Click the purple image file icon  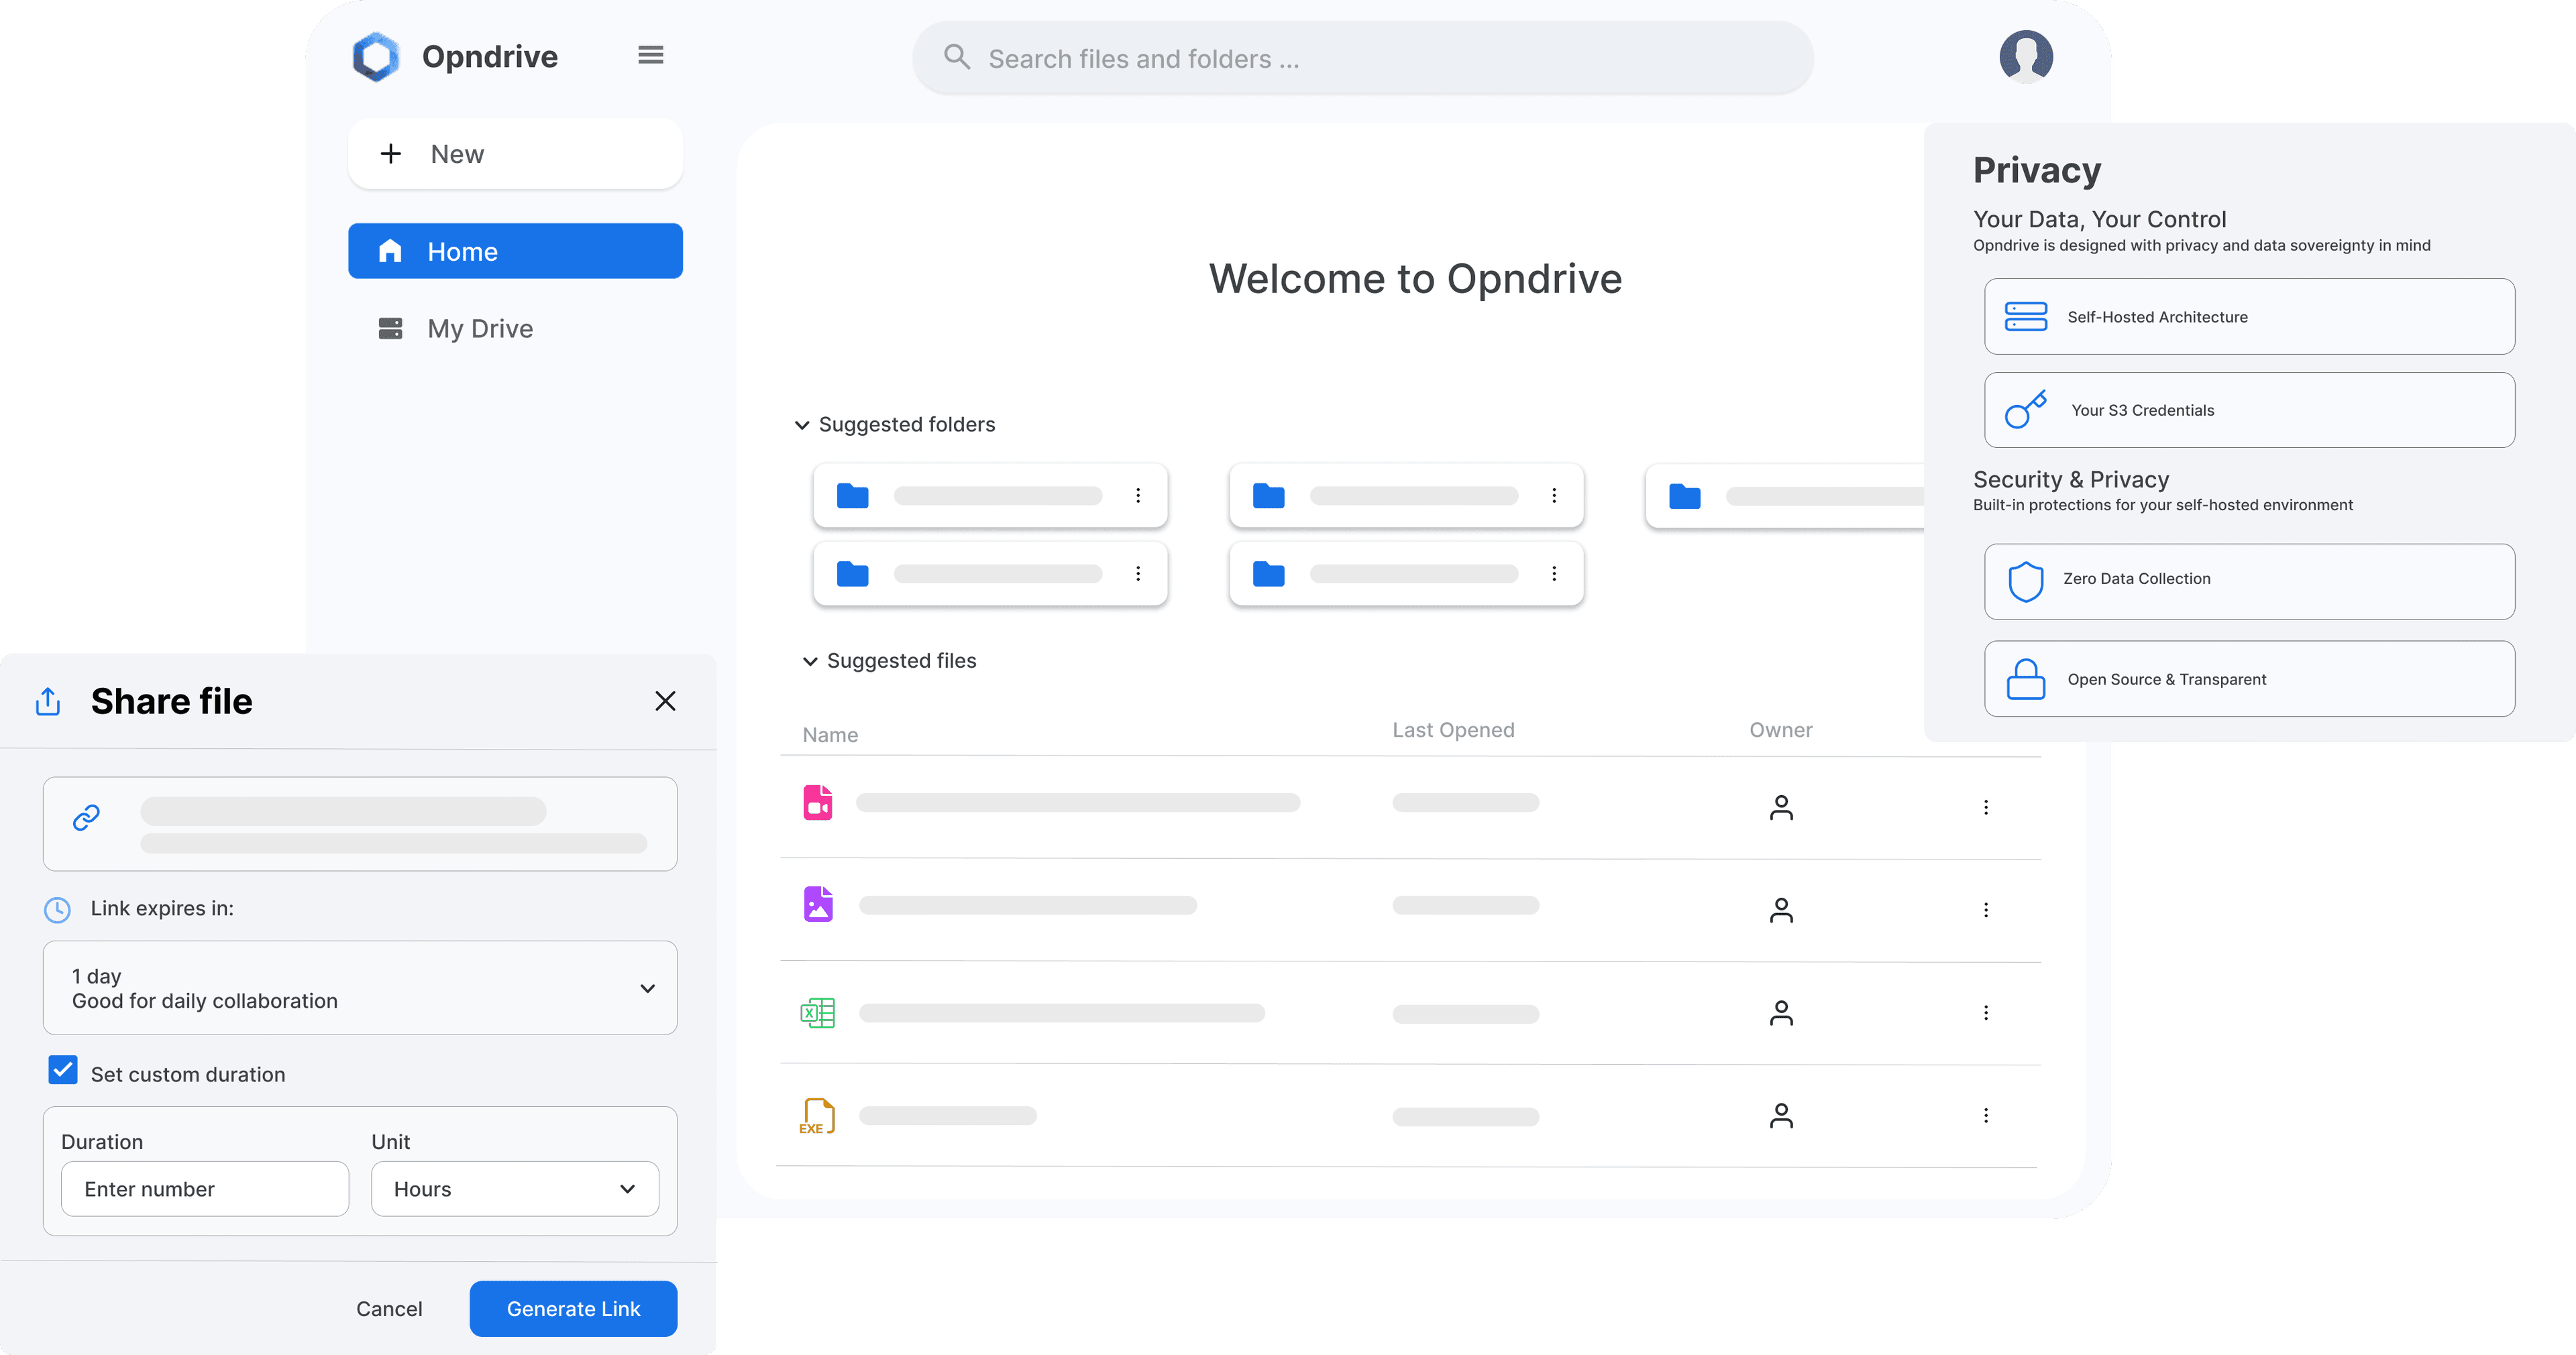pyautogui.click(x=818, y=904)
